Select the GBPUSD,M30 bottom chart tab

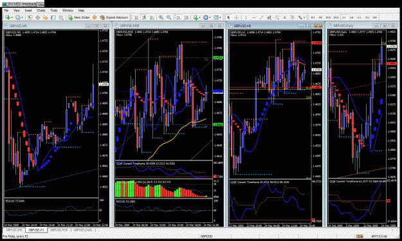pos(59,230)
